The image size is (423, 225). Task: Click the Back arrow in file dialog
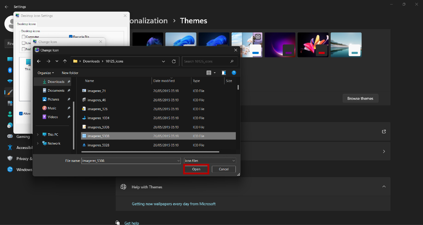39,61
